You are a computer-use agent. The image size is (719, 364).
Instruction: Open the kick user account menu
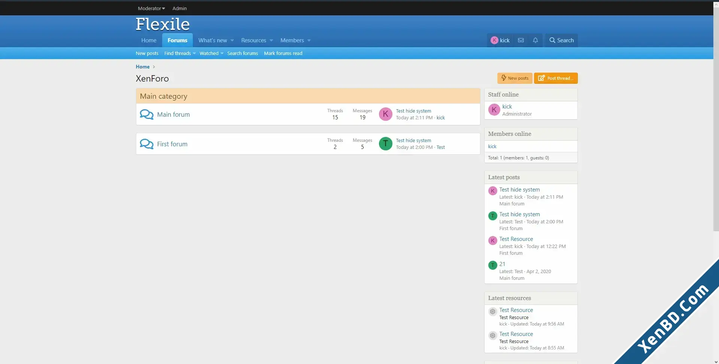[500, 40]
